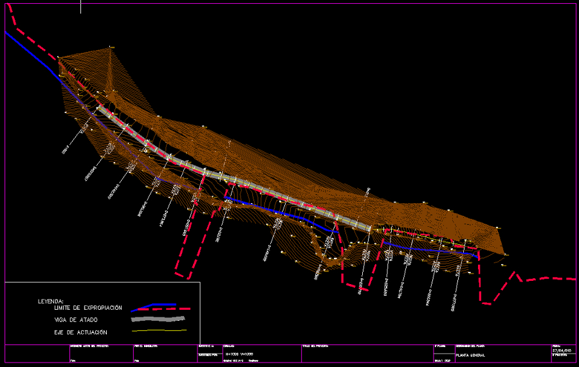Click the 'LIMITE DE EXPROPIACIÓN' legend label

pos(88,308)
